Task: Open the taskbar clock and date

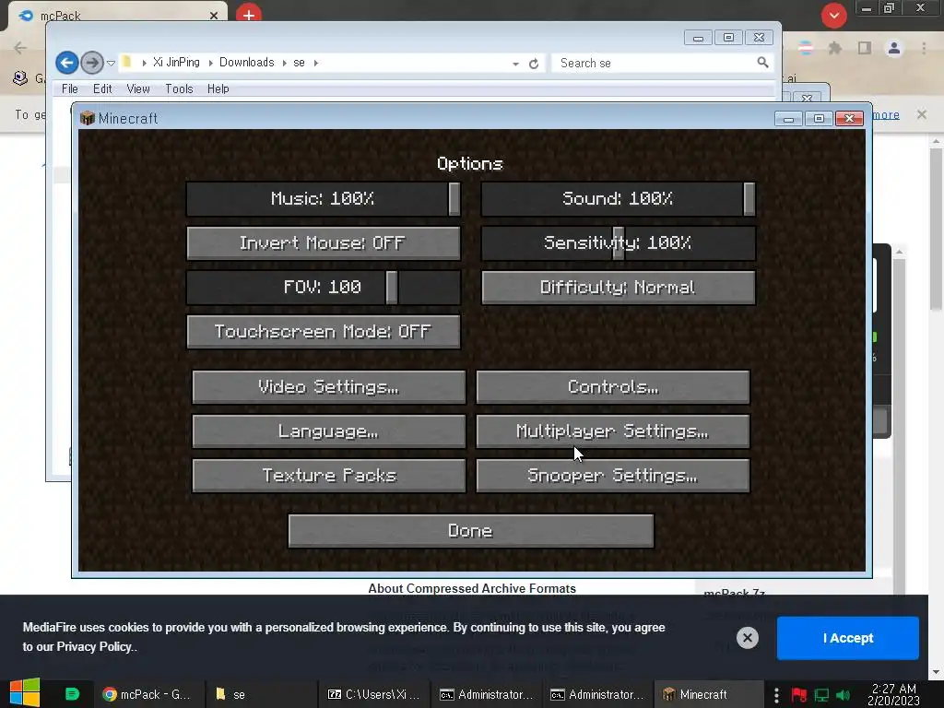Action: 893,695
